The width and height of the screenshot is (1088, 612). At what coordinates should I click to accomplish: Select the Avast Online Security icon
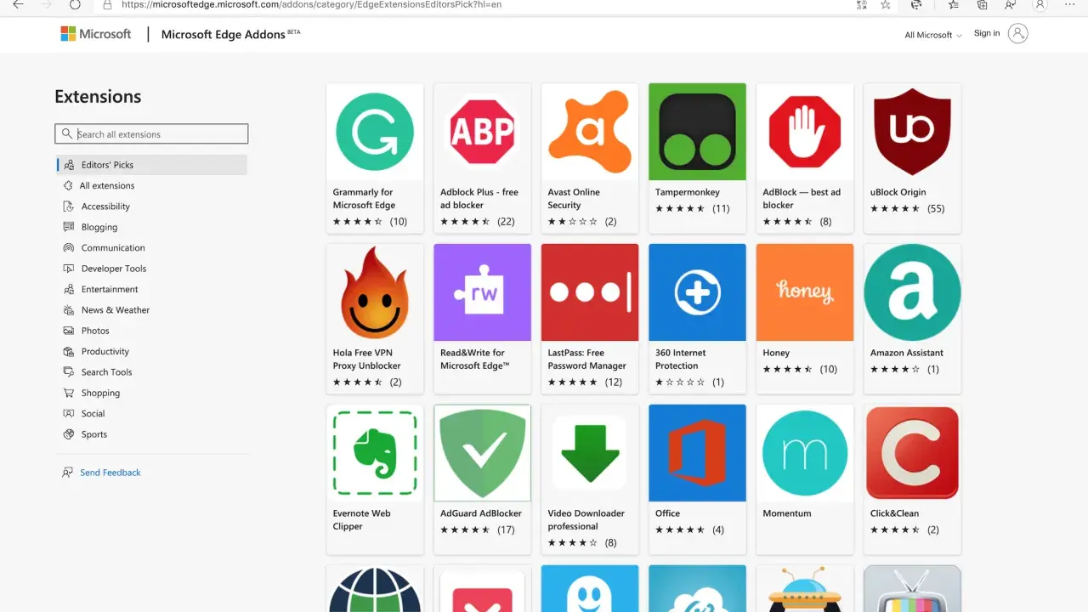tap(590, 132)
